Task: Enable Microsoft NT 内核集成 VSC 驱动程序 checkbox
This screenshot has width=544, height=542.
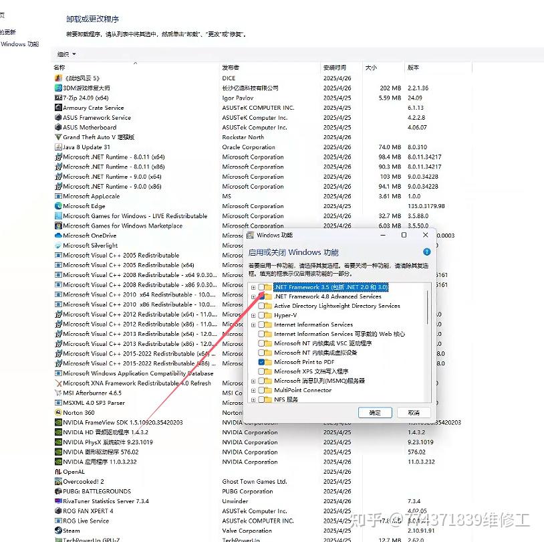Action: click(x=261, y=343)
